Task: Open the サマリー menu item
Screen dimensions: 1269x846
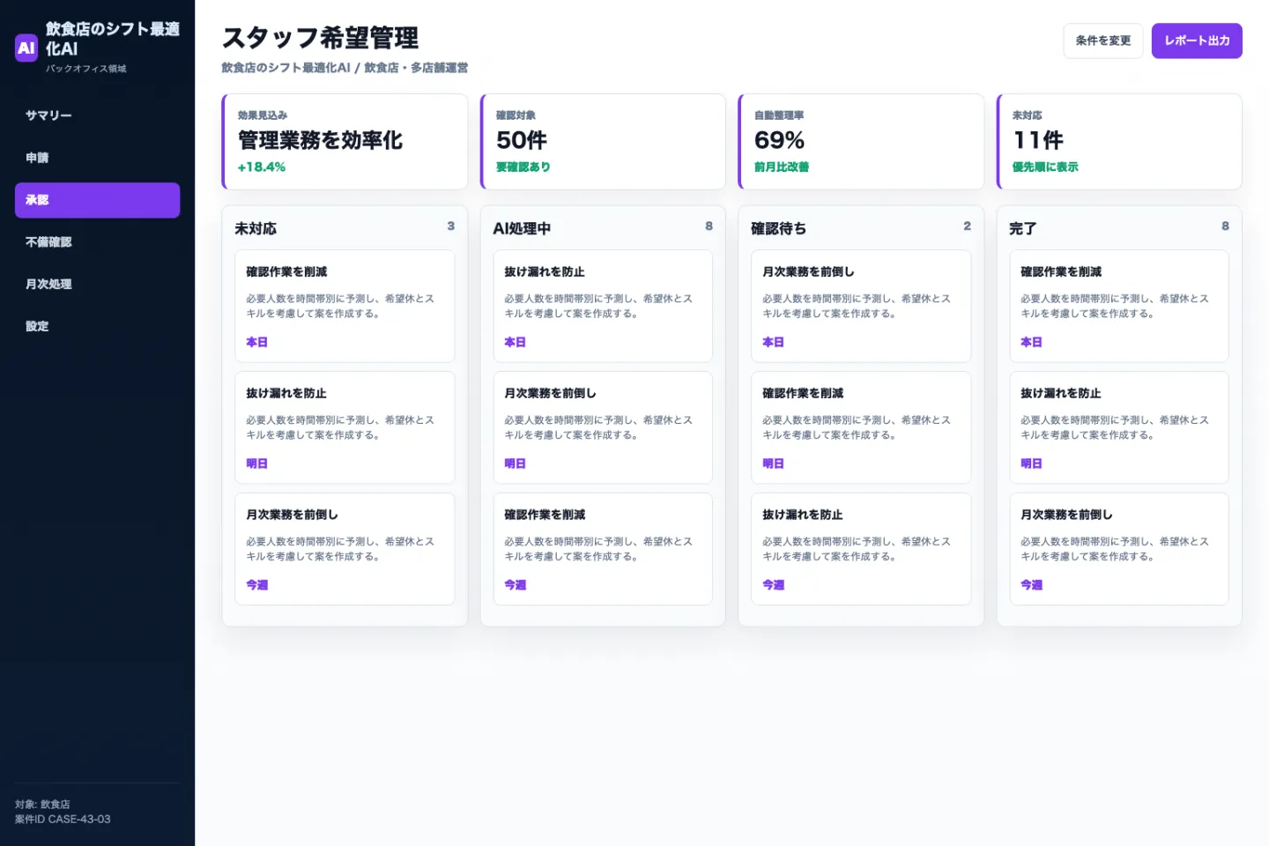Action: tap(97, 115)
